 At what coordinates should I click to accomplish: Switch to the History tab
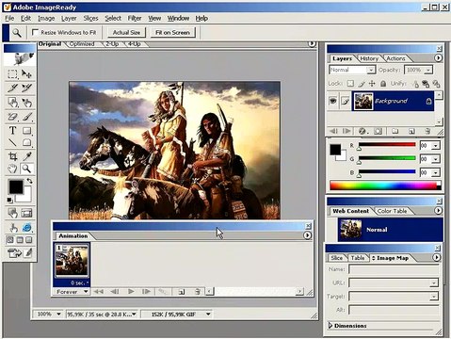[x=369, y=58]
